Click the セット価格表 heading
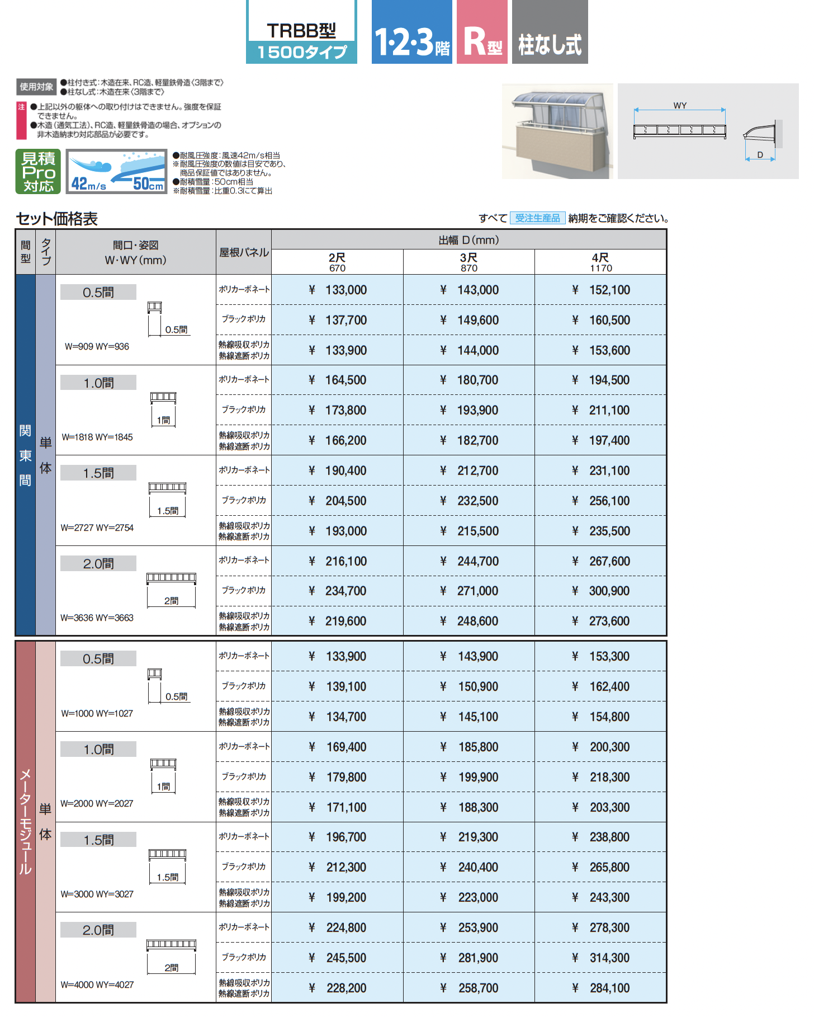The height and width of the screenshot is (1017, 814). [57, 219]
